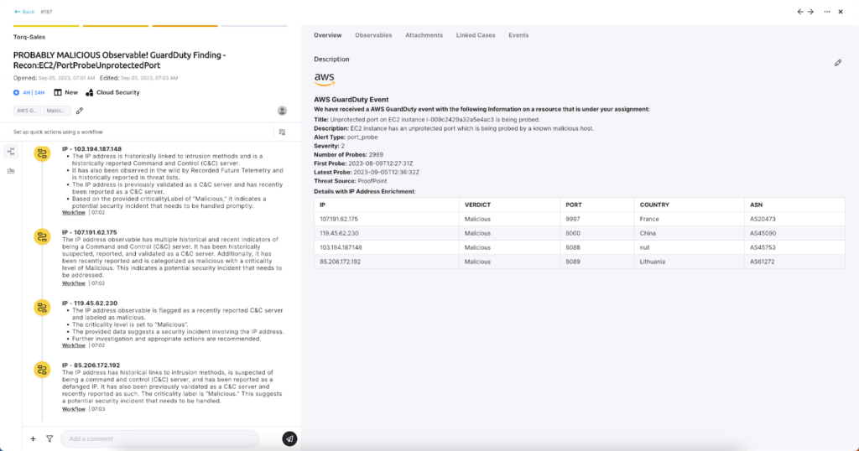
Task: Select the timeline view icon in left sidebar
Action: point(11,151)
